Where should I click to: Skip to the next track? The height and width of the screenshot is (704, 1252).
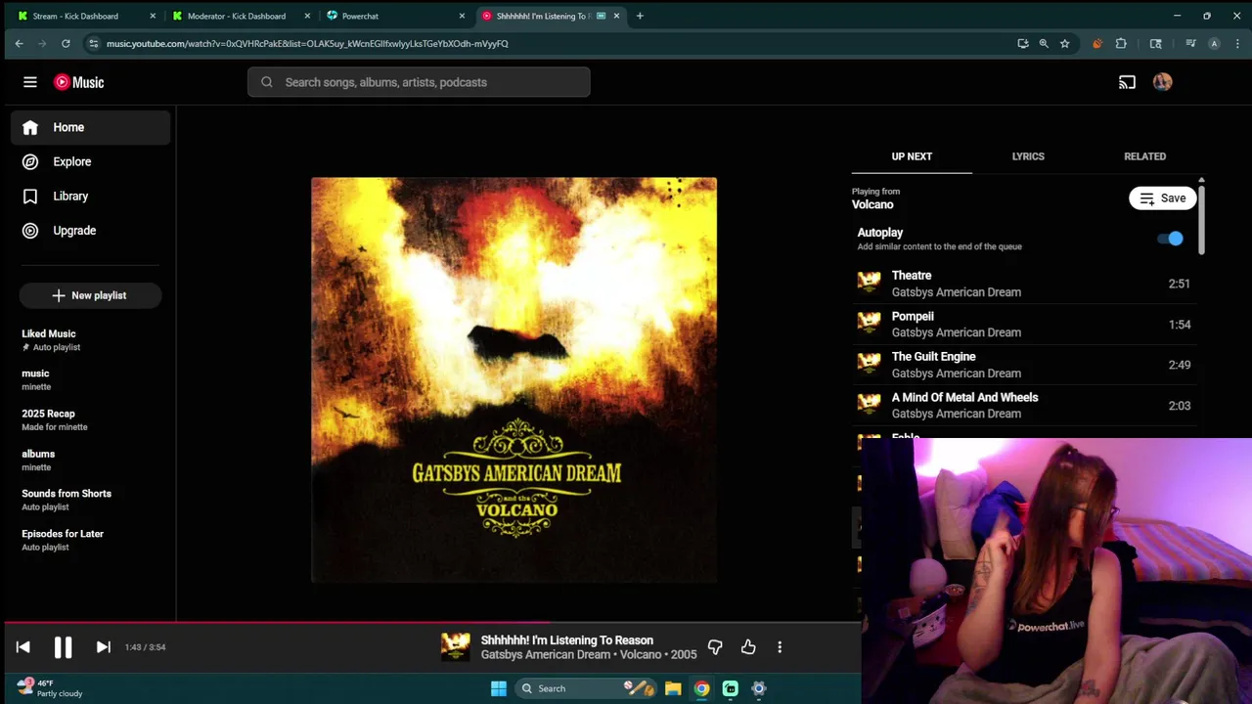pyautogui.click(x=103, y=647)
